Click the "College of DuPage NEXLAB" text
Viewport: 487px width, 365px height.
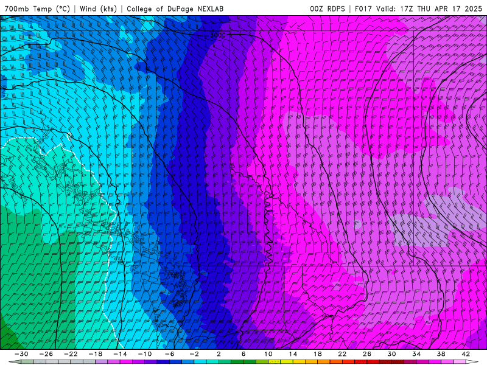click(175, 9)
